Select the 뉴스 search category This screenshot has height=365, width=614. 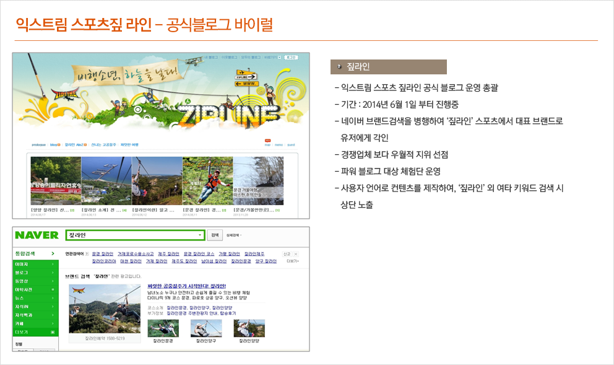pos(36,298)
